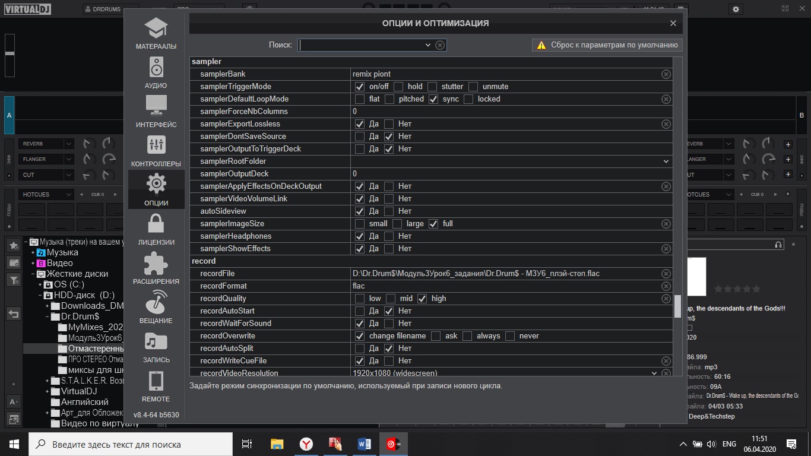Open the АУДИО speaker settings
Viewport: 811px width, 456px height.
[156, 72]
